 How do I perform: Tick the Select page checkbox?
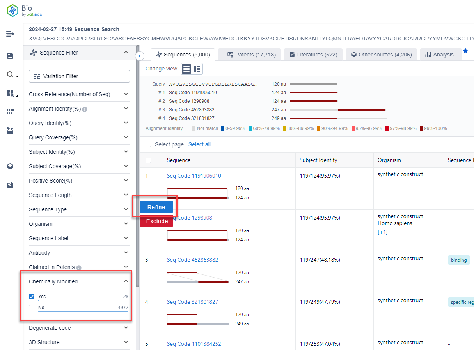[148, 144]
